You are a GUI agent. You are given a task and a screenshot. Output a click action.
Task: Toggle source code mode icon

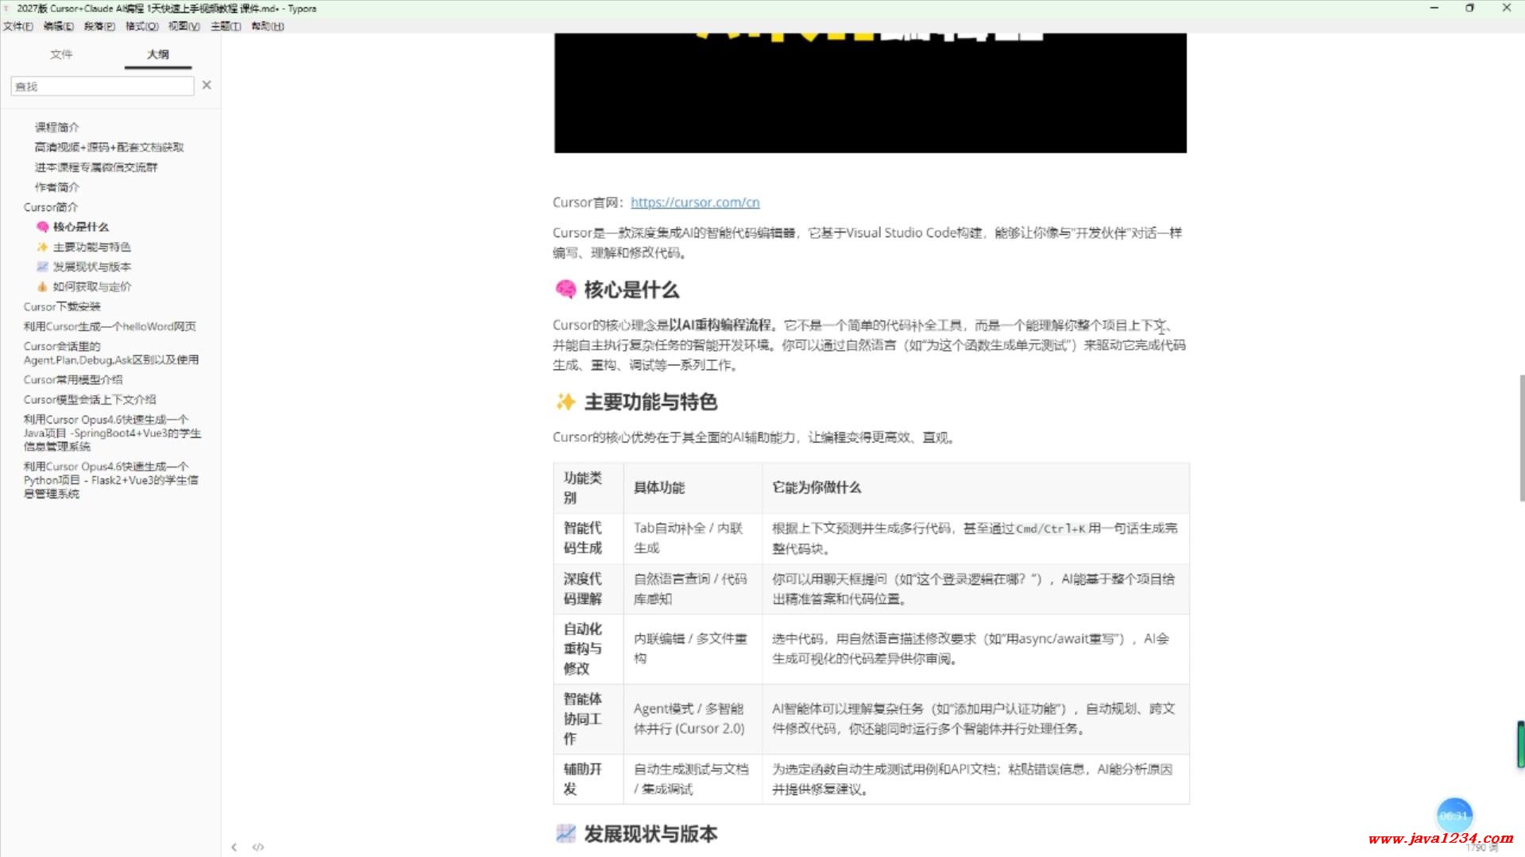pos(258,847)
